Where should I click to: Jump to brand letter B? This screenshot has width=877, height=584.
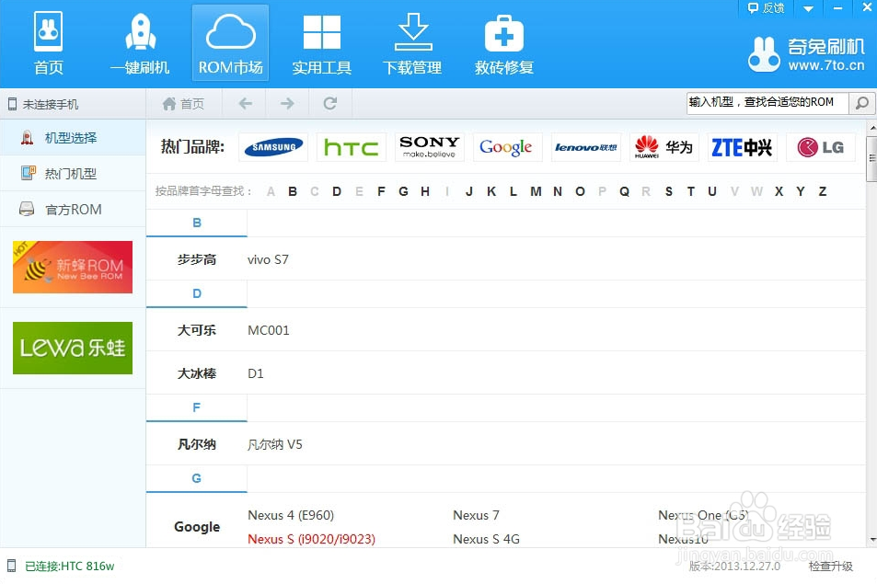coord(293,191)
